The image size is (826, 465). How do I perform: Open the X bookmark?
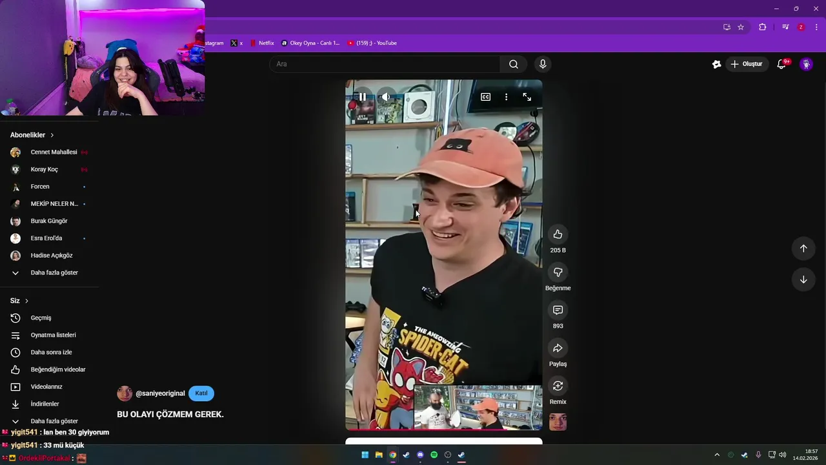[237, 43]
